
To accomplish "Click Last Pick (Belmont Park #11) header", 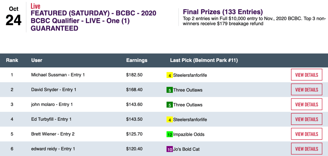I will [x=204, y=60].
